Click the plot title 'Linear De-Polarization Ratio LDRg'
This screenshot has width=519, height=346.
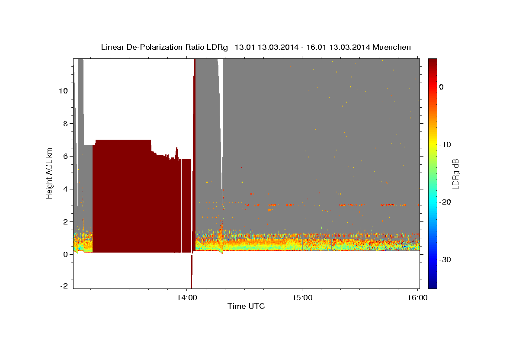point(164,47)
